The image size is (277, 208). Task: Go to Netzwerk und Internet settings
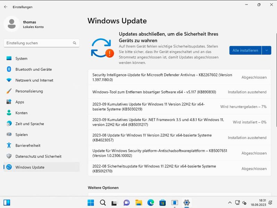click(42, 80)
